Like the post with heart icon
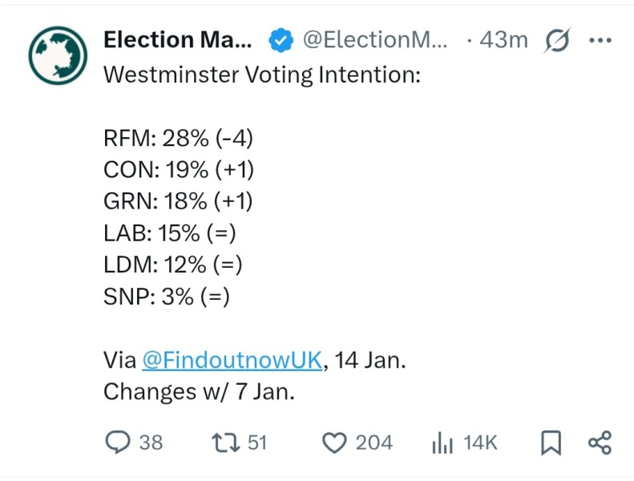 click(x=333, y=443)
